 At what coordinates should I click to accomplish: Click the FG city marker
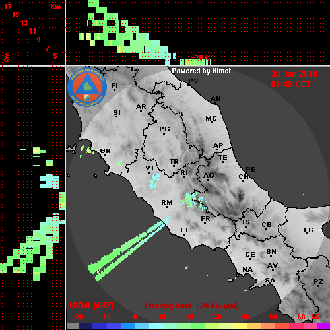coord(309,231)
